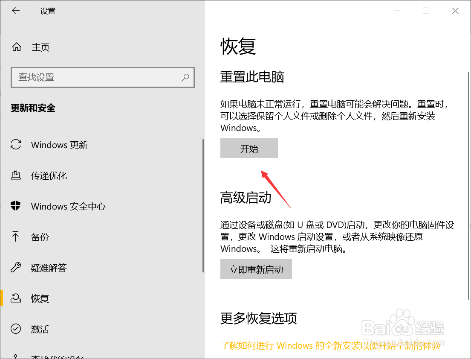The image size is (471, 359).
Task: Click the 备份 upload arrow icon
Action: pos(15,237)
